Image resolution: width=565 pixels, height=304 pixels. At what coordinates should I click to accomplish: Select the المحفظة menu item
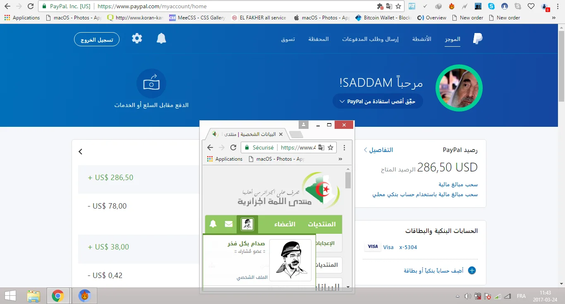(318, 38)
